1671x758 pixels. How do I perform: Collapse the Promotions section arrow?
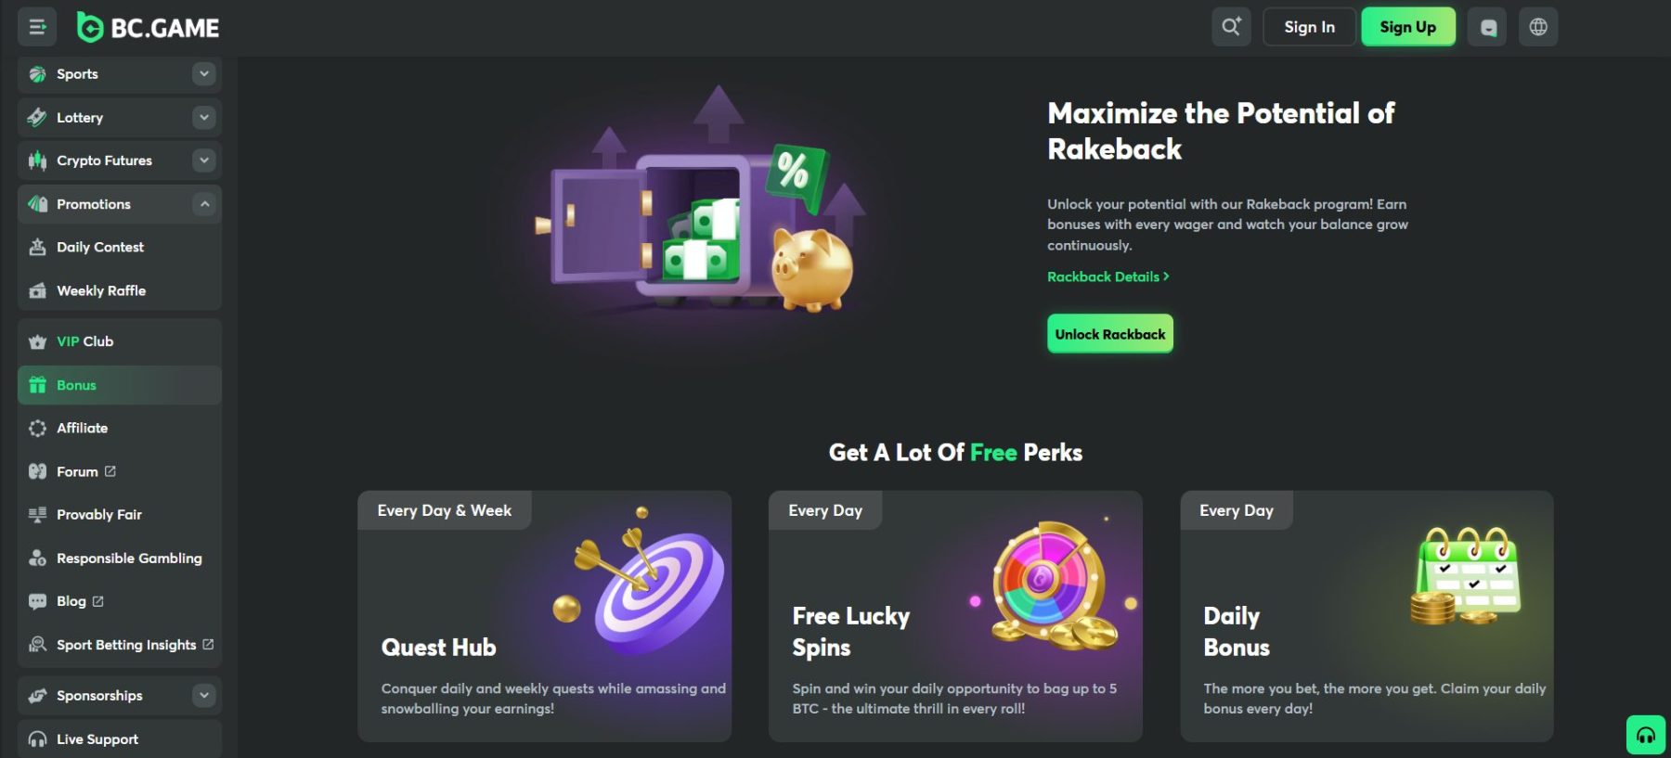tap(204, 204)
